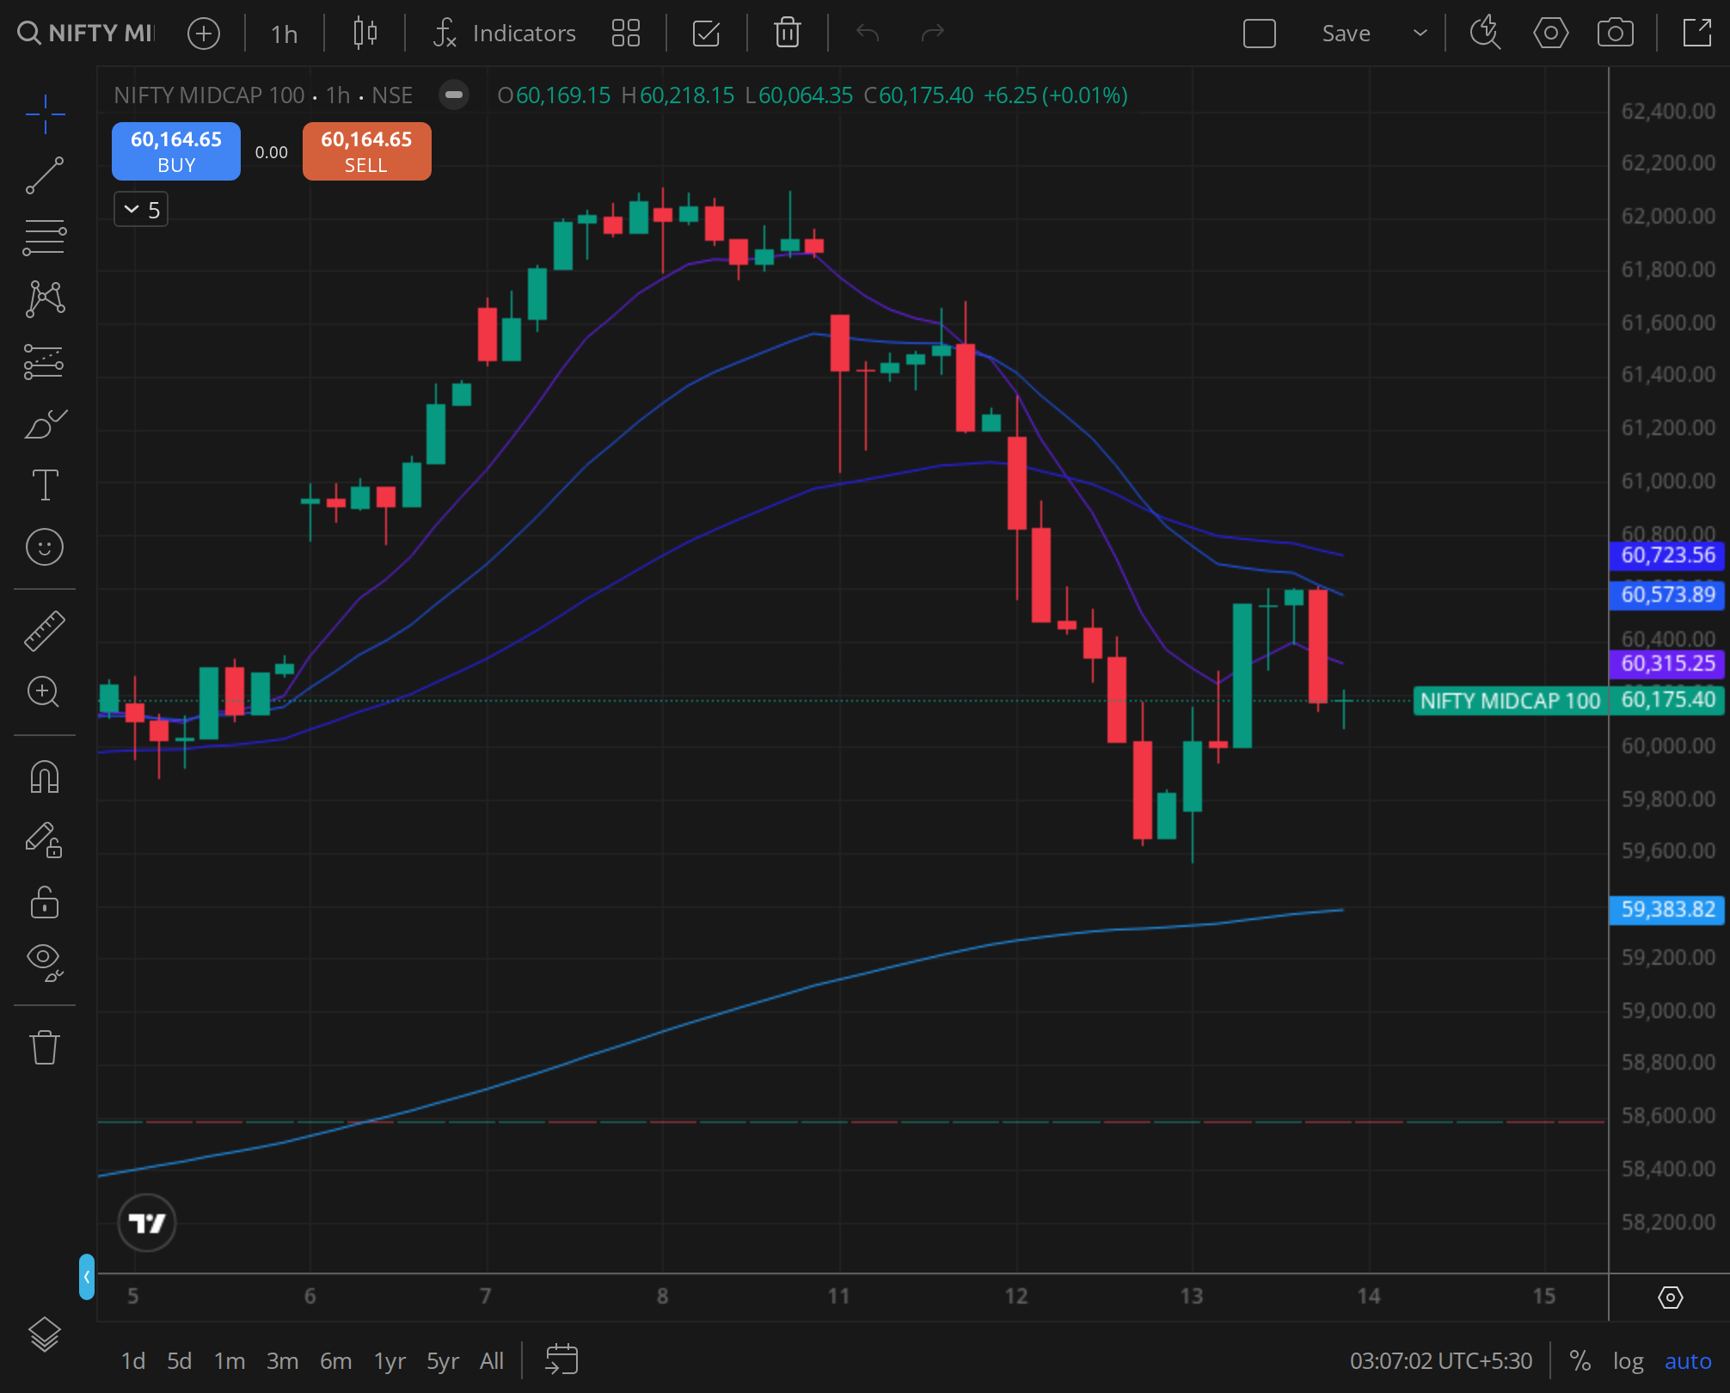This screenshot has height=1393, width=1730.
Task: Save the chart layout
Action: (1346, 34)
